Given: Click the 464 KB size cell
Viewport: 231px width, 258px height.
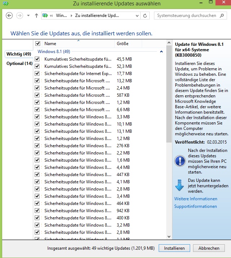Looking at the screenshot, I should click(123, 204).
